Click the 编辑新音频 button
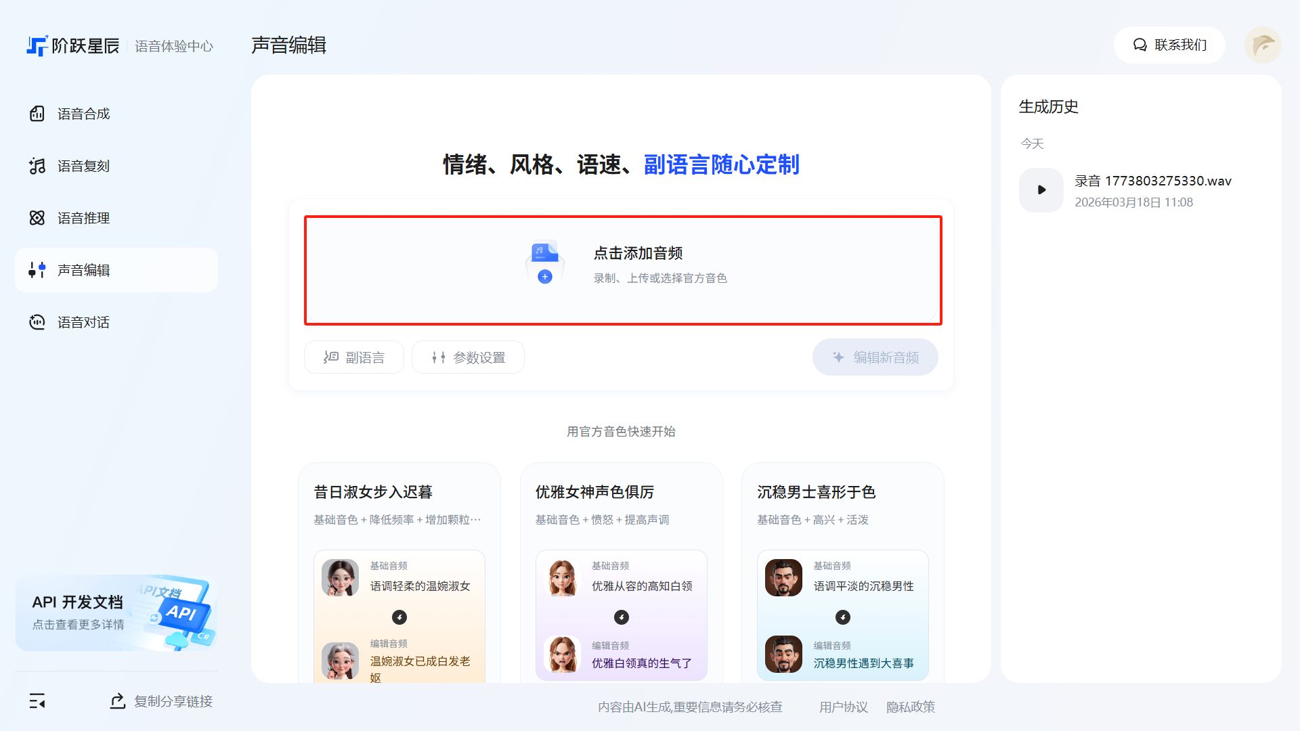This screenshot has width=1300, height=731. (x=875, y=357)
